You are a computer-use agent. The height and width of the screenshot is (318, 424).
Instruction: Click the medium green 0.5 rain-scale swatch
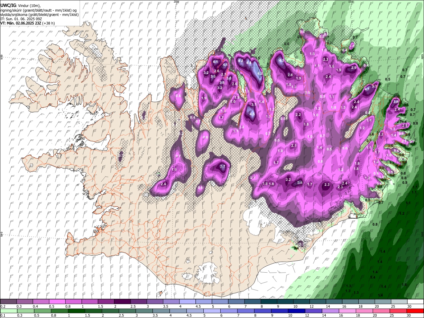(x=42, y=311)
